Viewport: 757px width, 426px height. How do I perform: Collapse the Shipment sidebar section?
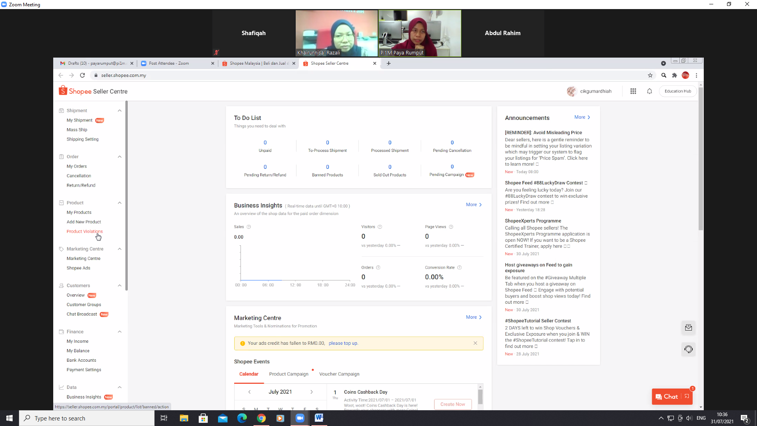tap(119, 110)
